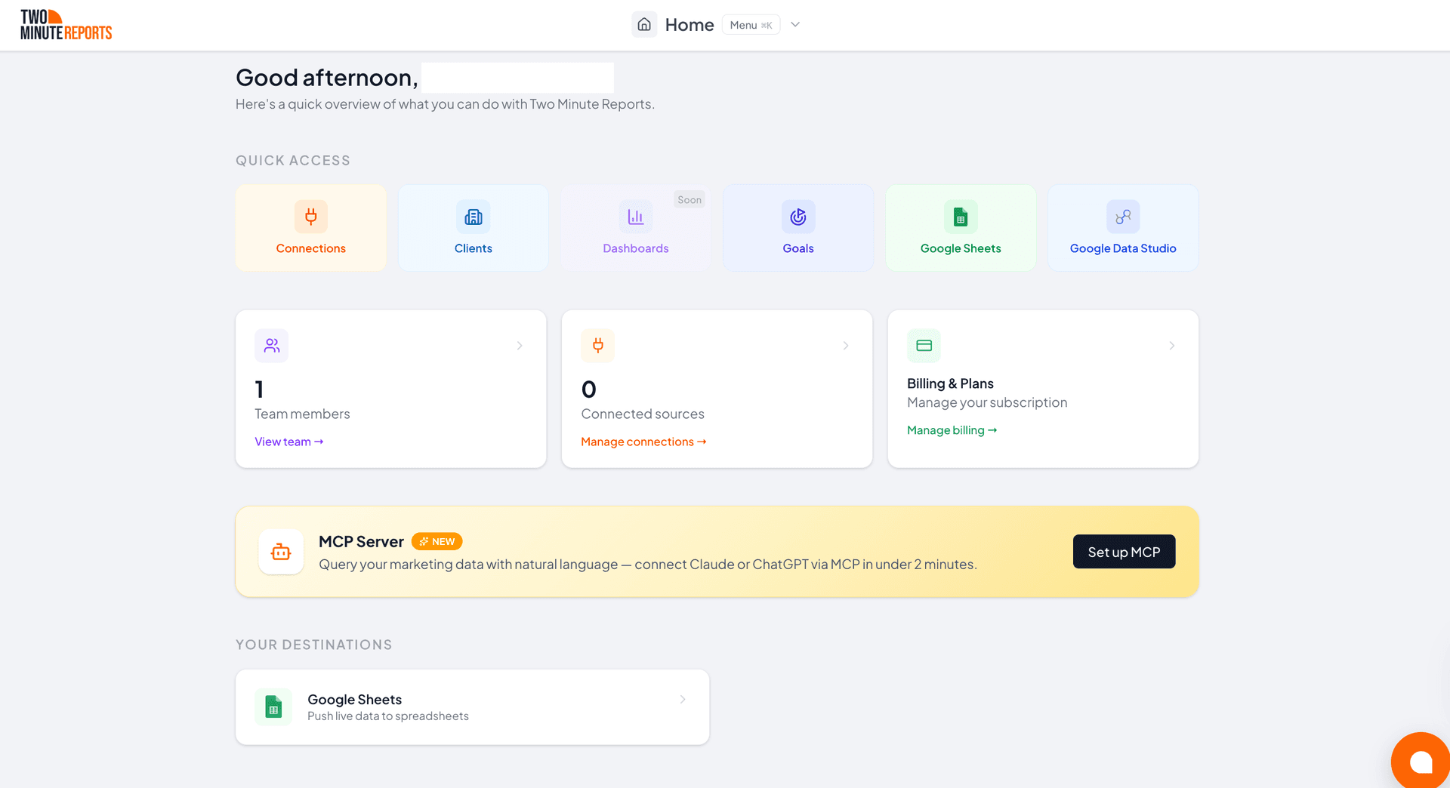Expand the Connected sources card chevron

point(846,346)
